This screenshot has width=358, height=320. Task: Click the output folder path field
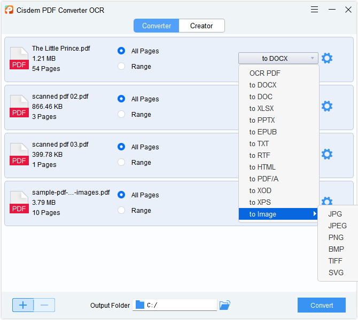[175, 305]
